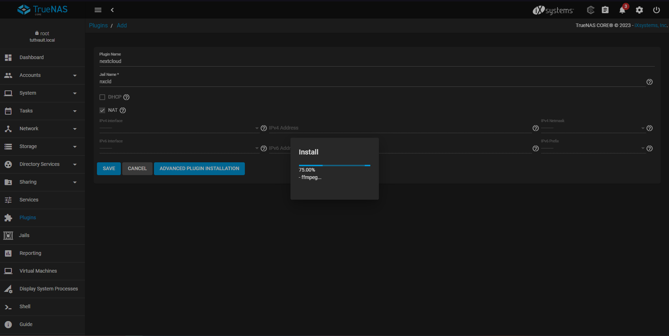The image size is (669, 336).
Task: Open the Jails page
Action: pyautogui.click(x=42, y=236)
